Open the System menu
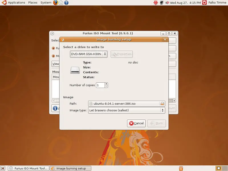The image size is (228, 171). pos(46,3)
